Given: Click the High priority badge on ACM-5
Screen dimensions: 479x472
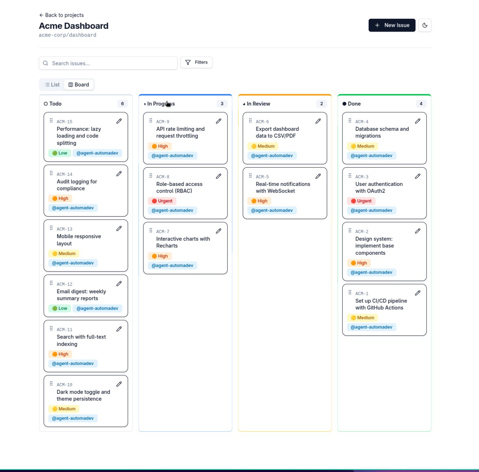Looking at the screenshot, I should 259,201.
